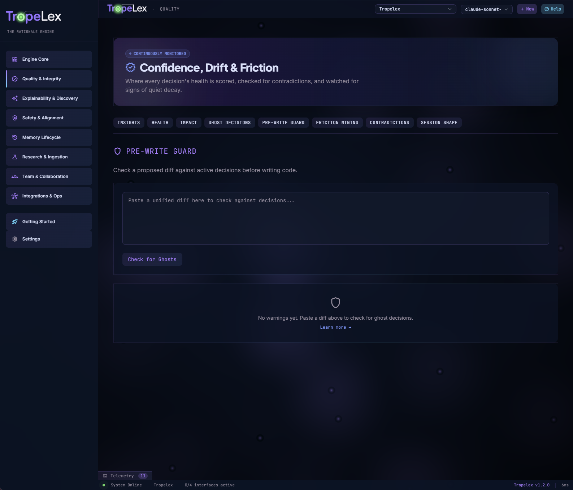Open the Session Shape tab

click(x=439, y=123)
